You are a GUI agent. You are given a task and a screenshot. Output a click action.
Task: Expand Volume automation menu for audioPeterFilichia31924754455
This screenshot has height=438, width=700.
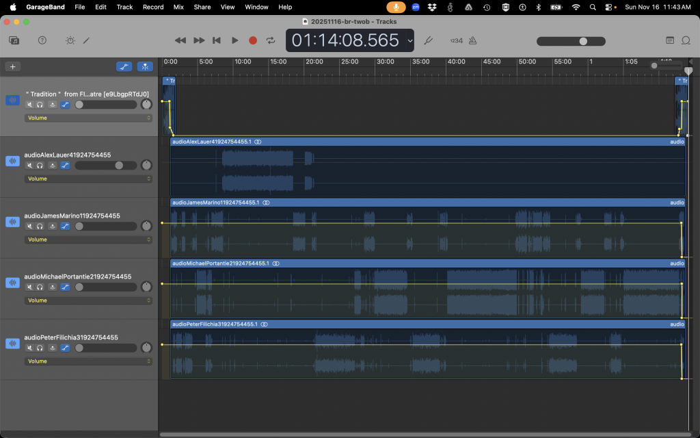tap(88, 361)
